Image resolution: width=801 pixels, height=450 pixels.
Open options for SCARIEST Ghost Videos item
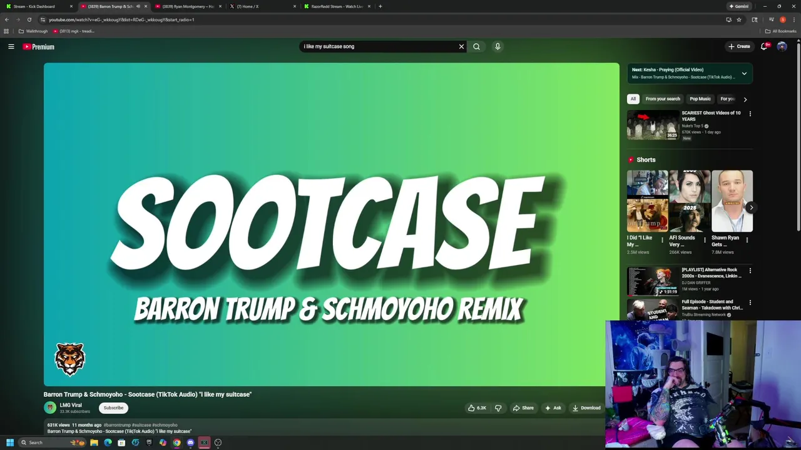[750, 114]
